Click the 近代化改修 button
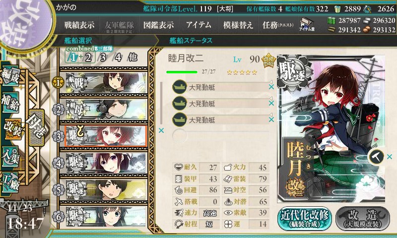Image resolution: width=397 pixels, height=238 pixels. [x=305, y=218]
